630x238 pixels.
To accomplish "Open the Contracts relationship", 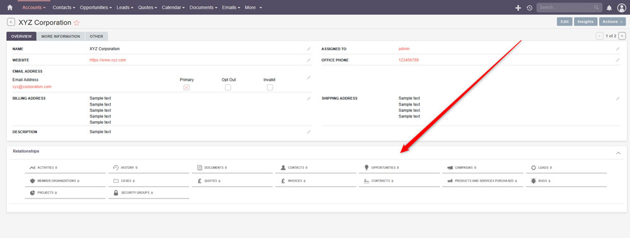I will pyautogui.click(x=399, y=181).
